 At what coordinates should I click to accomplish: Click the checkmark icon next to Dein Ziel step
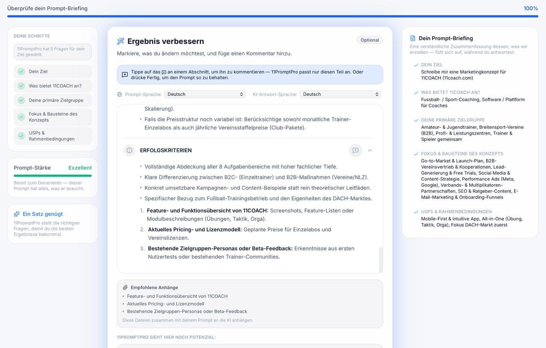tap(21, 72)
